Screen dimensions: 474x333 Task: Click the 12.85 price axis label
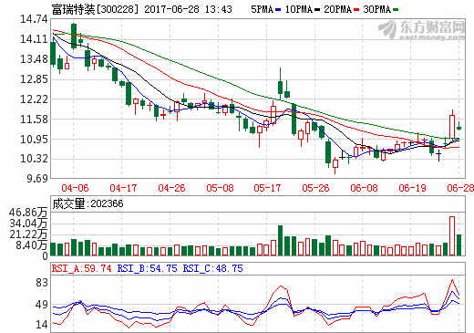pos(34,79)
